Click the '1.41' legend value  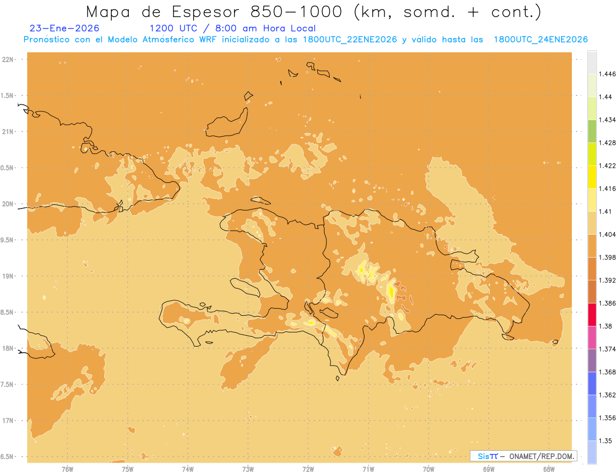[x=605, y=212]
